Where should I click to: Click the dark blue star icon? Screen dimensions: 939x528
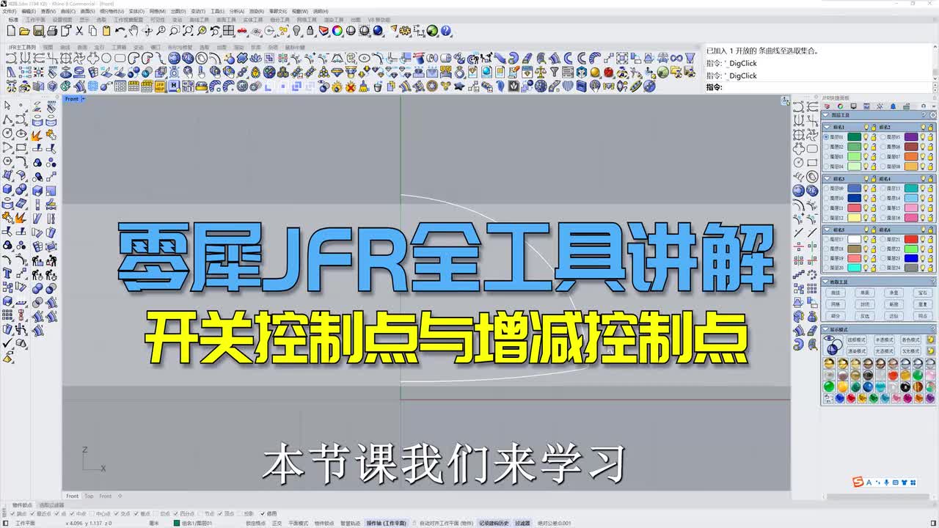click(458, 86)
